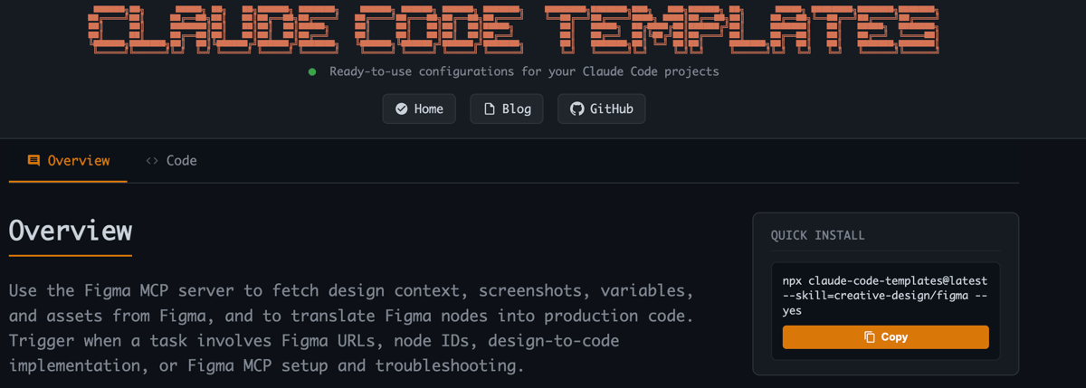Click the document icon beside Blog
The height and width of the screenshot is (388, 1086).
(490, 109)
